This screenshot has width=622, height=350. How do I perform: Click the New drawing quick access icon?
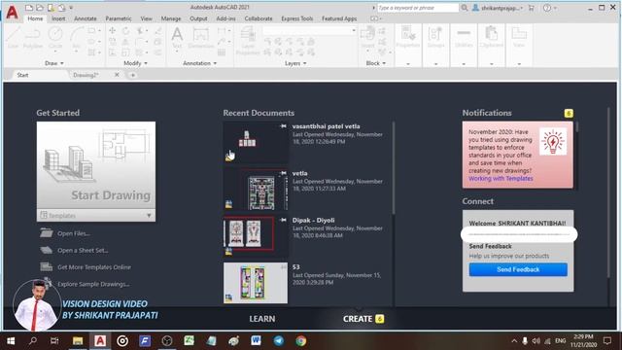(29, 8)
